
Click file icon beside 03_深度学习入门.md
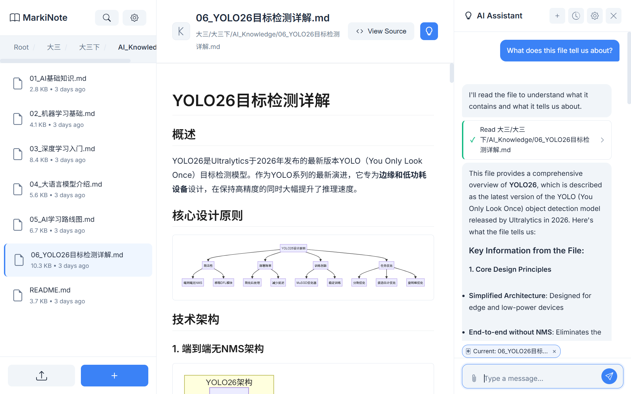[18, 154]
